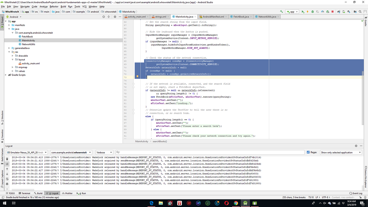This screenshot has width=368, height=207.
Task: Apply Changes with the lightning bolt icon
Action: (308, 12)
